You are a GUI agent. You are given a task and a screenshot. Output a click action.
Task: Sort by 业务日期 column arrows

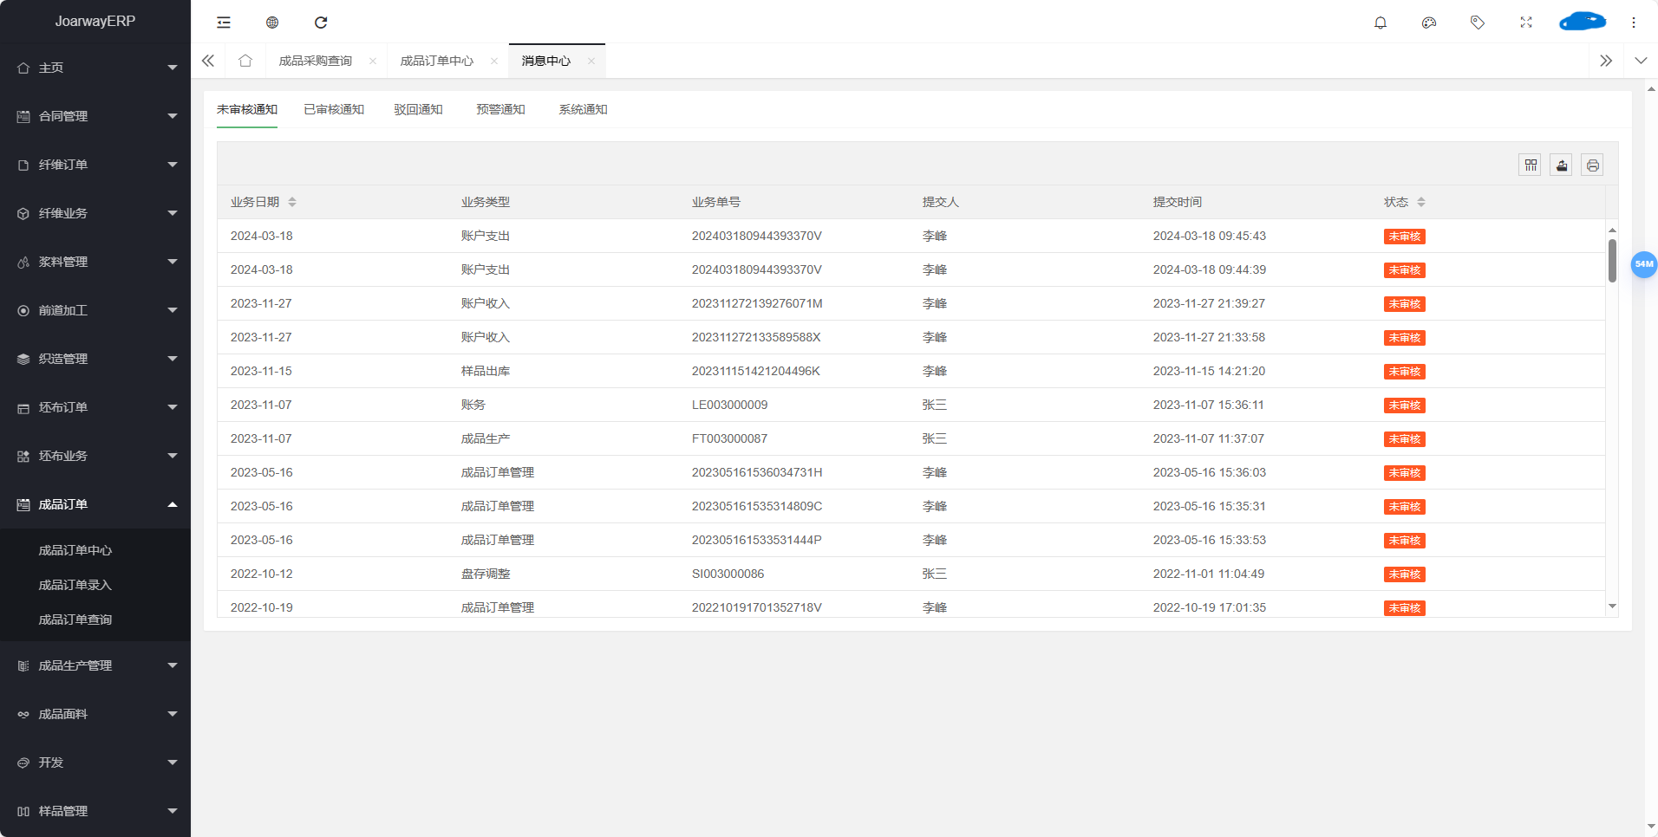pyautogui.click(x=292, y=202)
